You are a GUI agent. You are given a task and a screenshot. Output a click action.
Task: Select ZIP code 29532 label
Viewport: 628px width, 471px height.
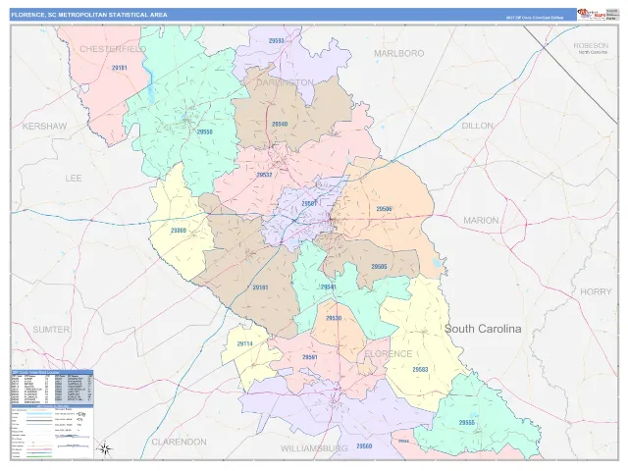coord(264,175)
